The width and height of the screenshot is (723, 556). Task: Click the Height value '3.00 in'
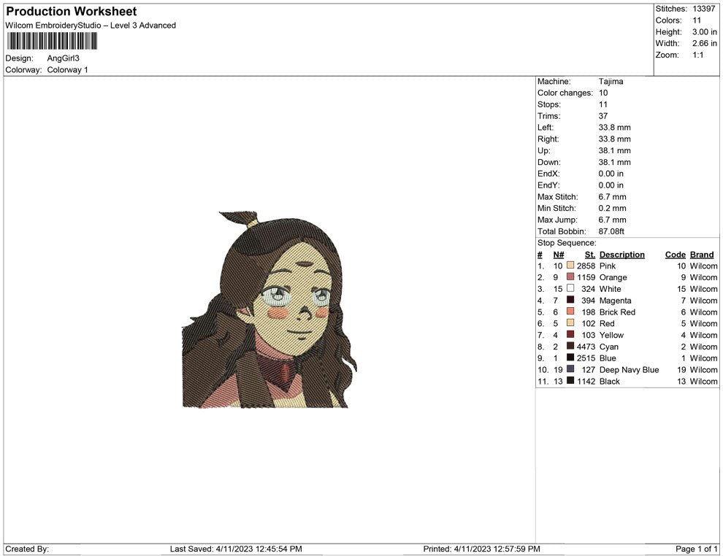click(705, 32)
